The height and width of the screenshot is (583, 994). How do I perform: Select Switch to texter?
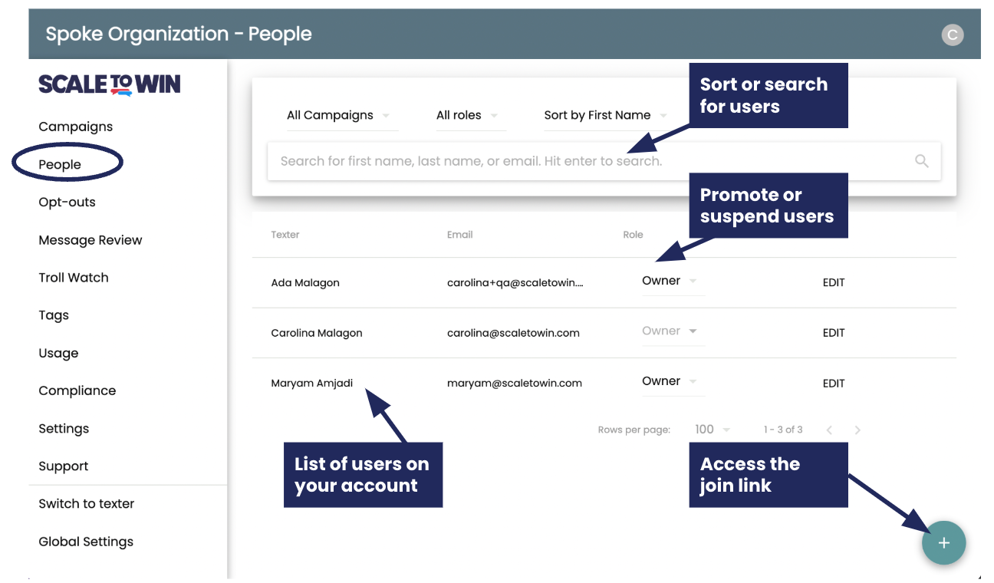pos(87,504)
